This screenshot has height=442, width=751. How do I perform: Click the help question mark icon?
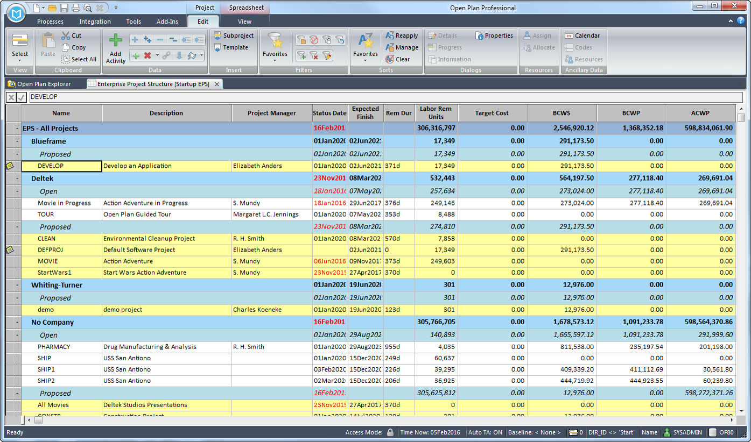pos(741,21)
